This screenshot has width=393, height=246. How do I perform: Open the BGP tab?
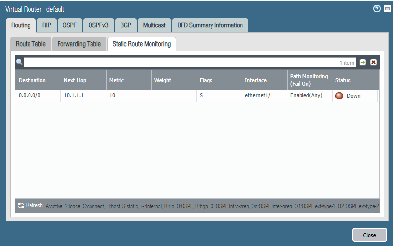[125, 25]
